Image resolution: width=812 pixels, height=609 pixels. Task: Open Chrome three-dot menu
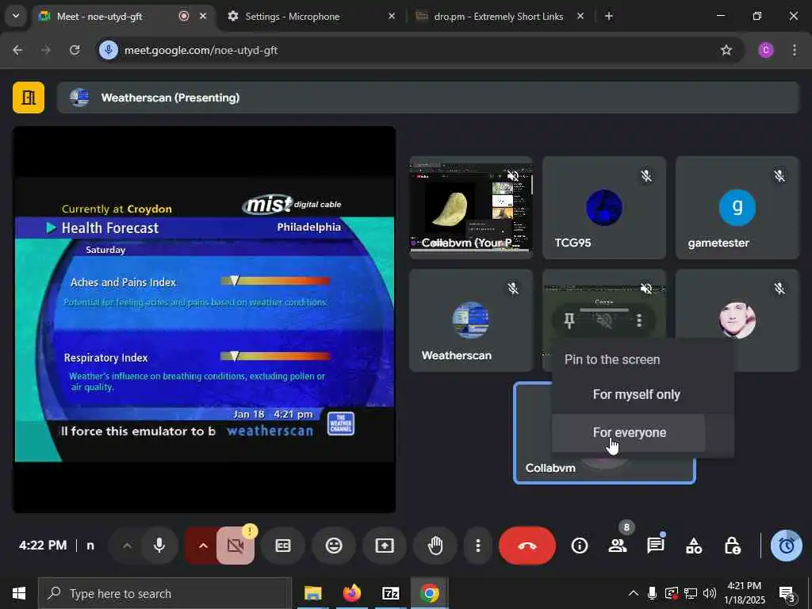click(795, 50)
